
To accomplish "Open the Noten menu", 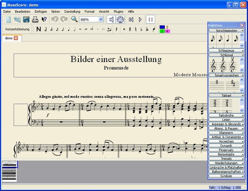I will point(56,12).
